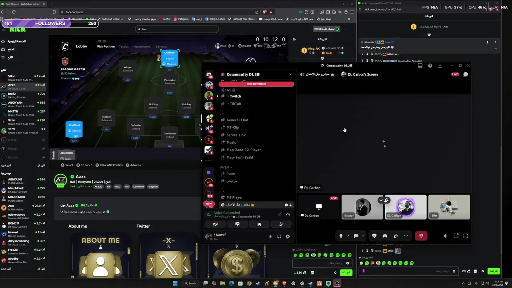Open Discord help question mark icon
The height and width of the screenshot is (288, 512).
[x=430, y=66]
